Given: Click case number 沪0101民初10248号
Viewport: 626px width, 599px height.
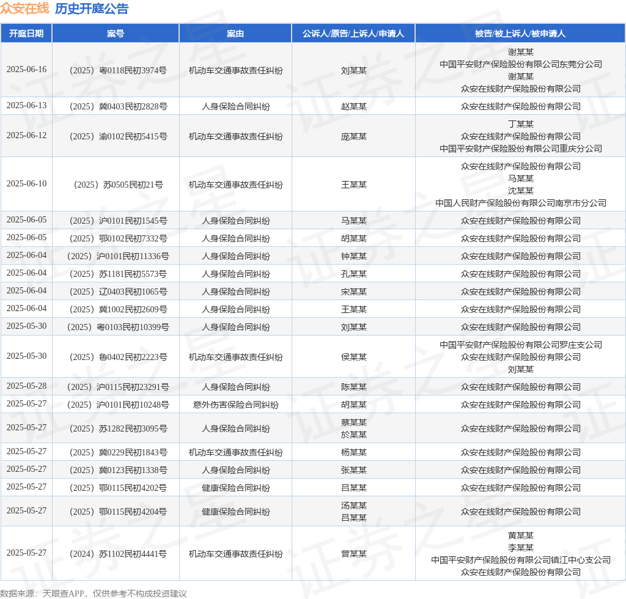Looking at the screenshot, I should [x=118, y=405].
